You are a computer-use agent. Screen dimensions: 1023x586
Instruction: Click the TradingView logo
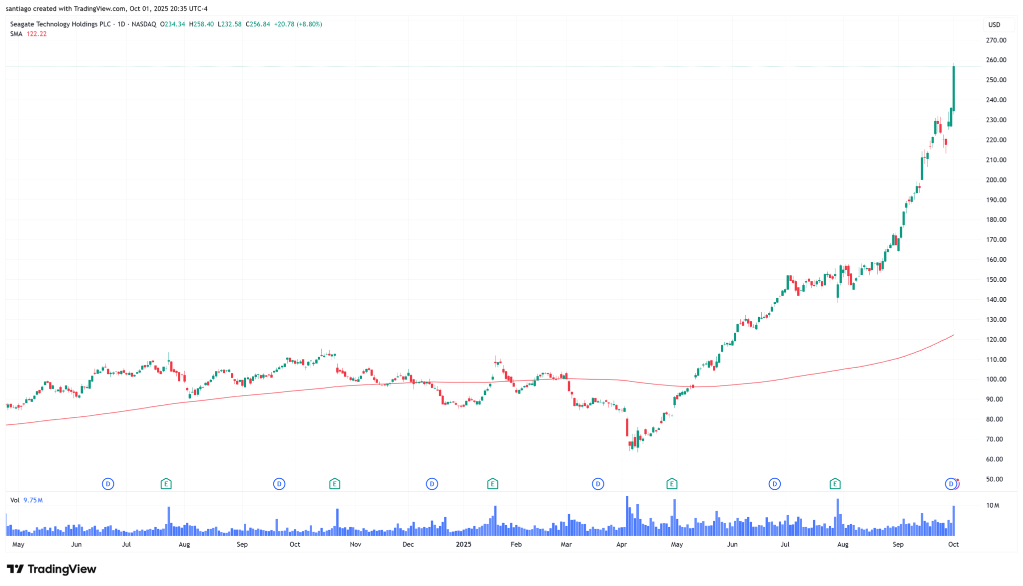tap(51, 569)
